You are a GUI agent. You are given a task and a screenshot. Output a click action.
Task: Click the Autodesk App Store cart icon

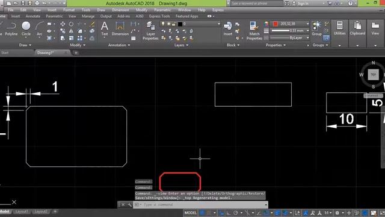click(x=330, y=3)
